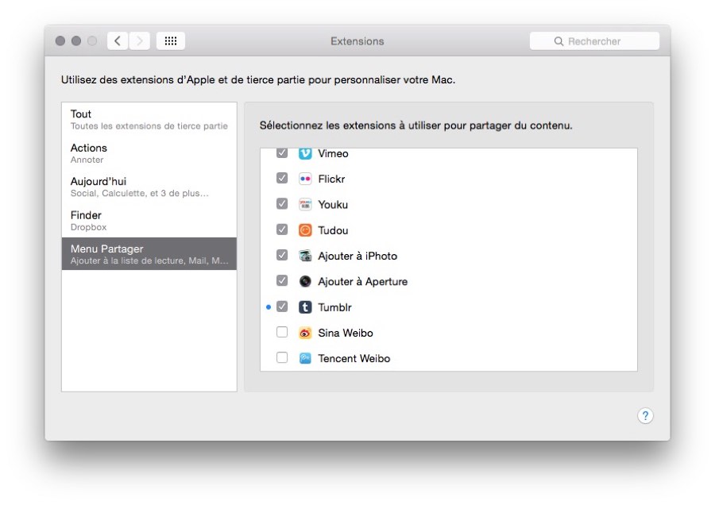Disable the Youku extension checkbox

tap(282, 204)
